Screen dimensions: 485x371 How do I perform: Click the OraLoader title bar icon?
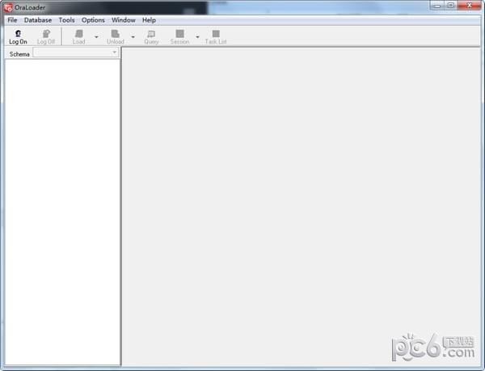8,7
